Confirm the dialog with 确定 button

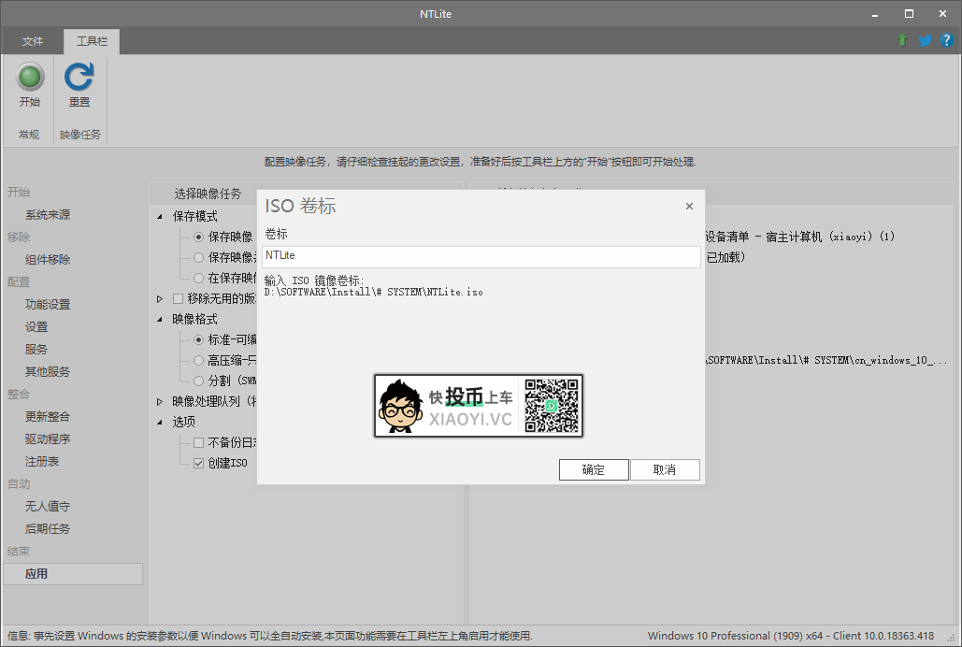point(594,469)
